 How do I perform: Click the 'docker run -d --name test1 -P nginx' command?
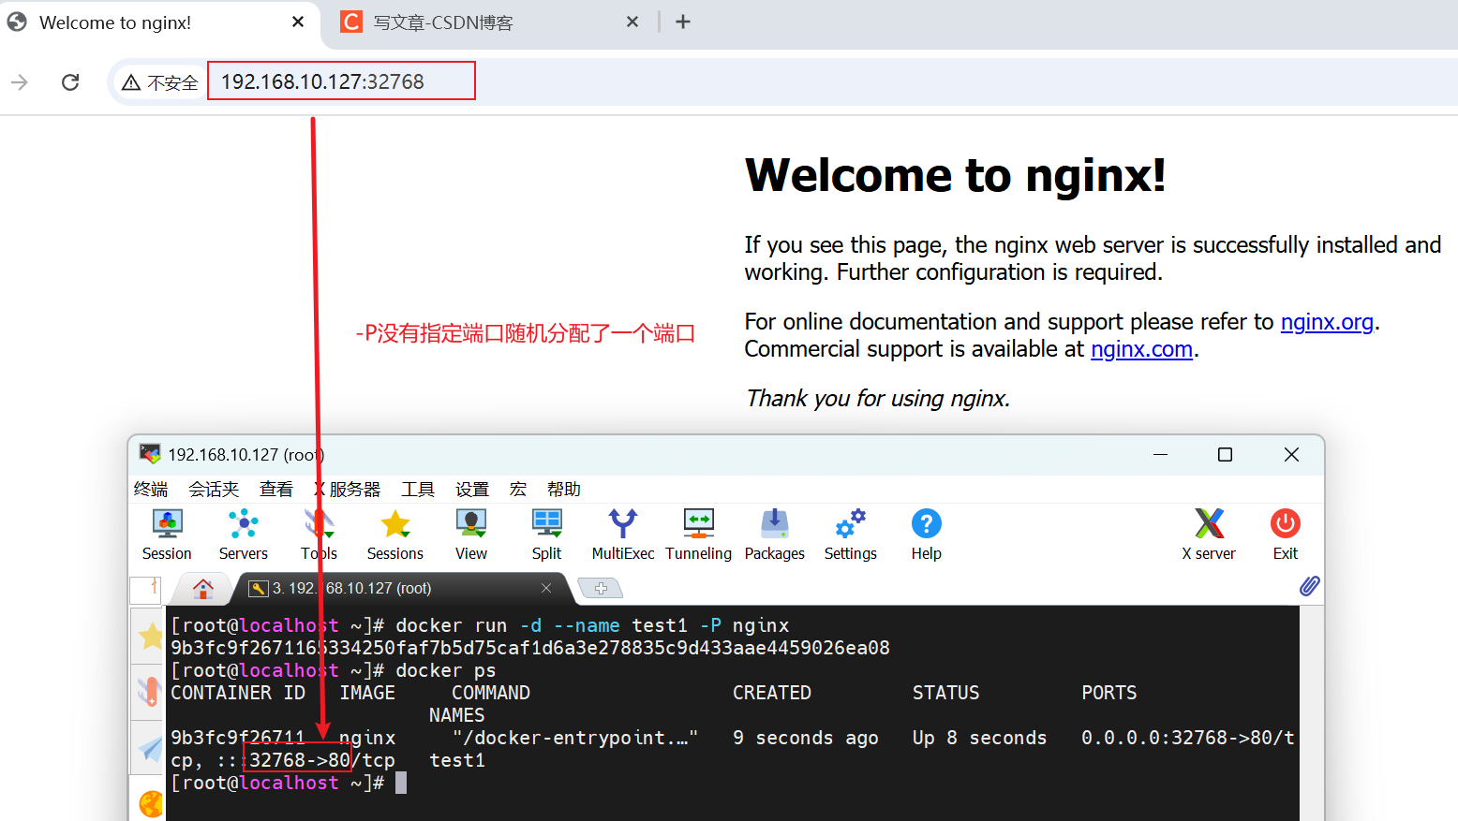click(592, 625)
